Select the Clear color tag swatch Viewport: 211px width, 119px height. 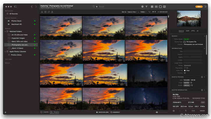(185, 71)
